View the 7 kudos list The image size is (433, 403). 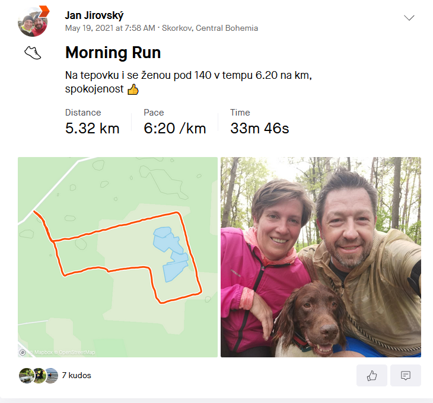point(77,375)
